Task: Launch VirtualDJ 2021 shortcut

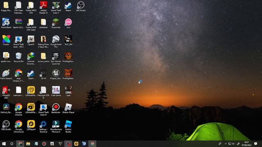Action: (6, 93)
